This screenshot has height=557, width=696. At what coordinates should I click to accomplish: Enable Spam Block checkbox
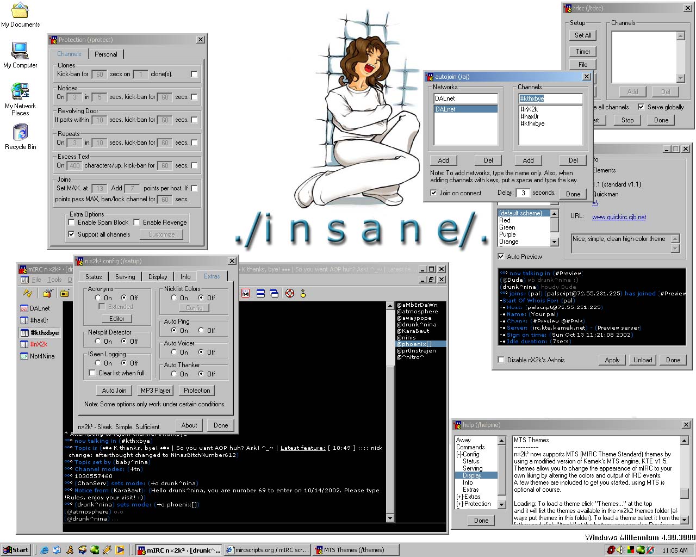coord(71,222)
